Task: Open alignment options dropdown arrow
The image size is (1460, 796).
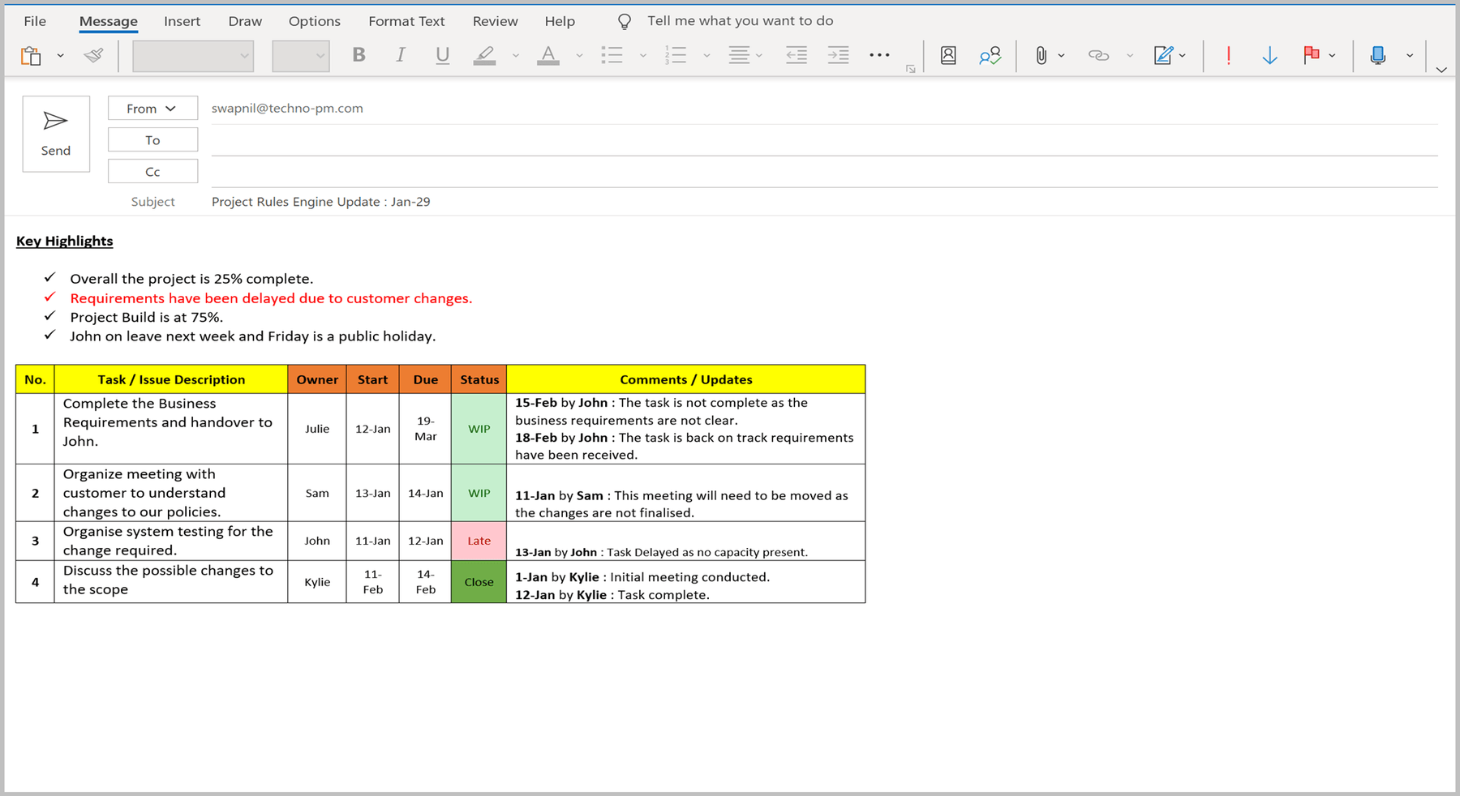Action: coord(759,56)
